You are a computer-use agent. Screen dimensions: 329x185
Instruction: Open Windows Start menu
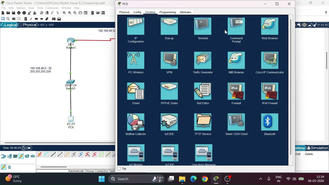[102, 179]
